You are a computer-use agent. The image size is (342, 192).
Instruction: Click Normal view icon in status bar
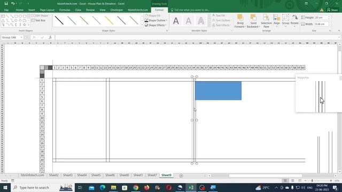pos(285,181)
